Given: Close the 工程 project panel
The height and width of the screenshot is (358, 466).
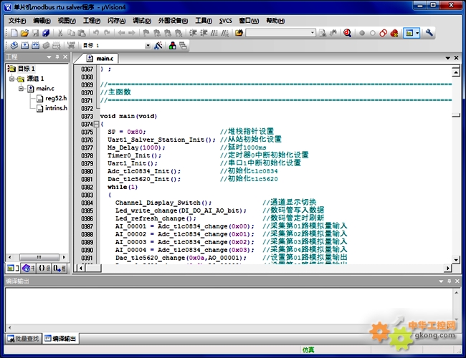Looking at the screenshot, I should [x=65, y=57].
